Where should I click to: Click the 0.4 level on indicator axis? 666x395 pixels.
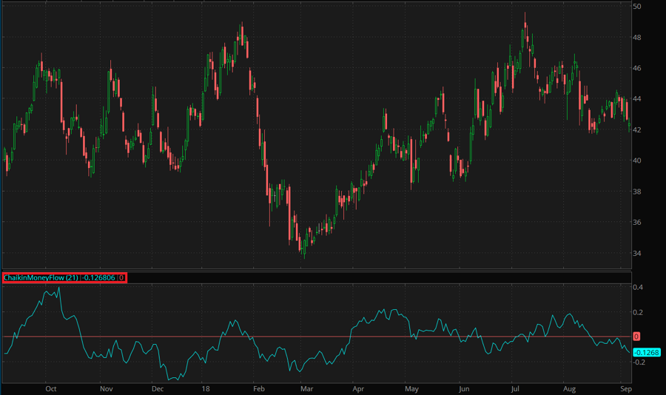(638, 287)
